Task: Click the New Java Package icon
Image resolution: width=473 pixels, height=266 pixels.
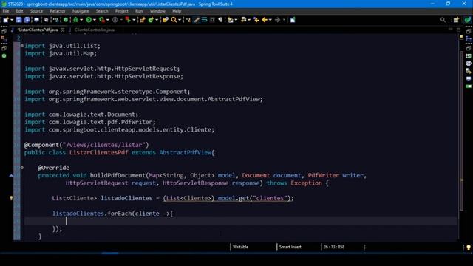Action: 143,20
